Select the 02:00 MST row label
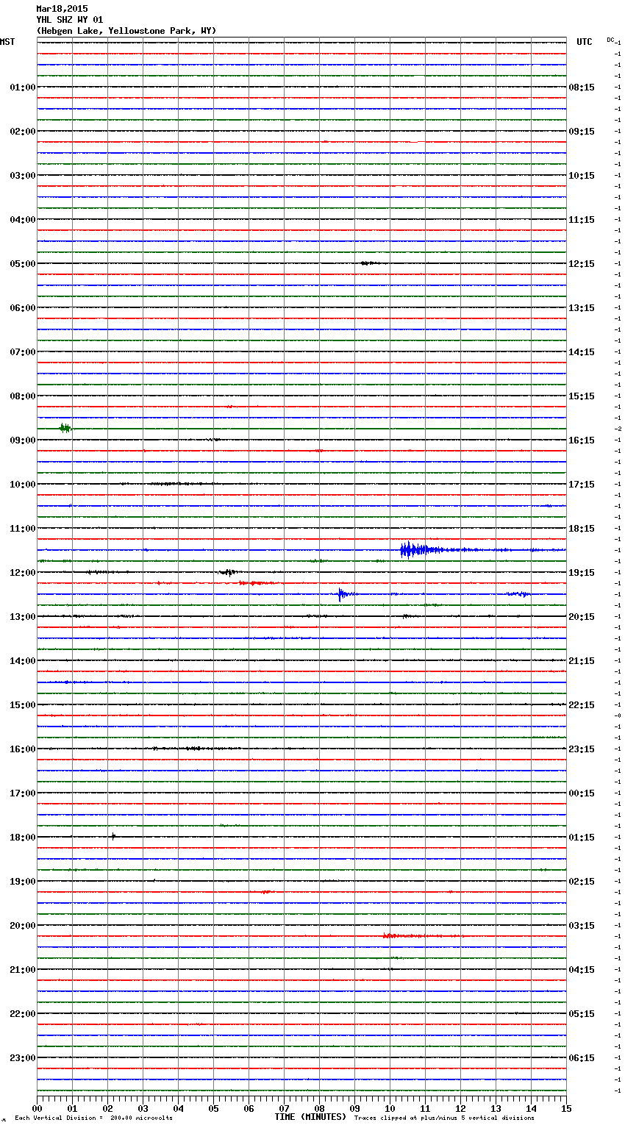625x1128 pixels. tap(23, 132)
